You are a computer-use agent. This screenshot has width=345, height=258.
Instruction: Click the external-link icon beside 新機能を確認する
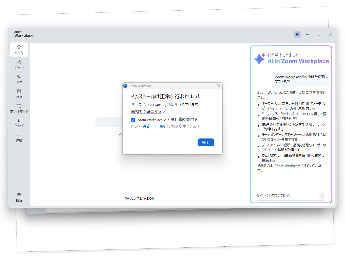tap(165, 111)
